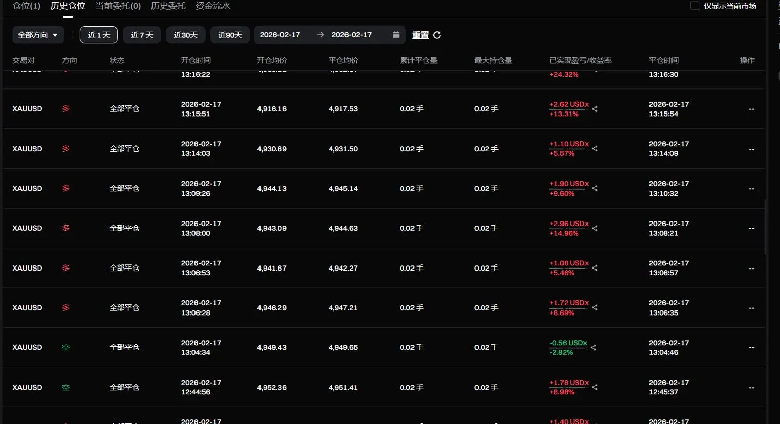Click the 已实现盈亏/收益率 column header

[580, 60]
